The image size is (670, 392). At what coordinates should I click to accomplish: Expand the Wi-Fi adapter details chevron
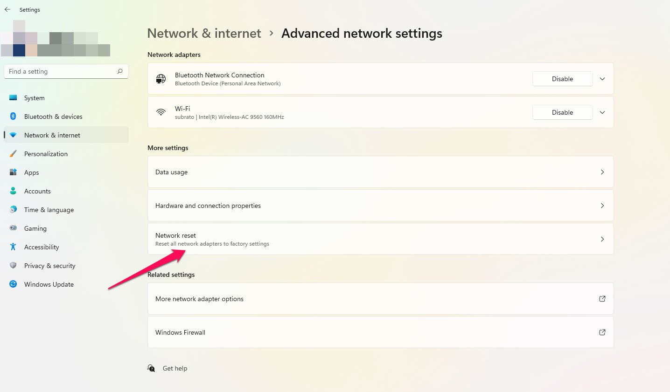coord(602,112)
